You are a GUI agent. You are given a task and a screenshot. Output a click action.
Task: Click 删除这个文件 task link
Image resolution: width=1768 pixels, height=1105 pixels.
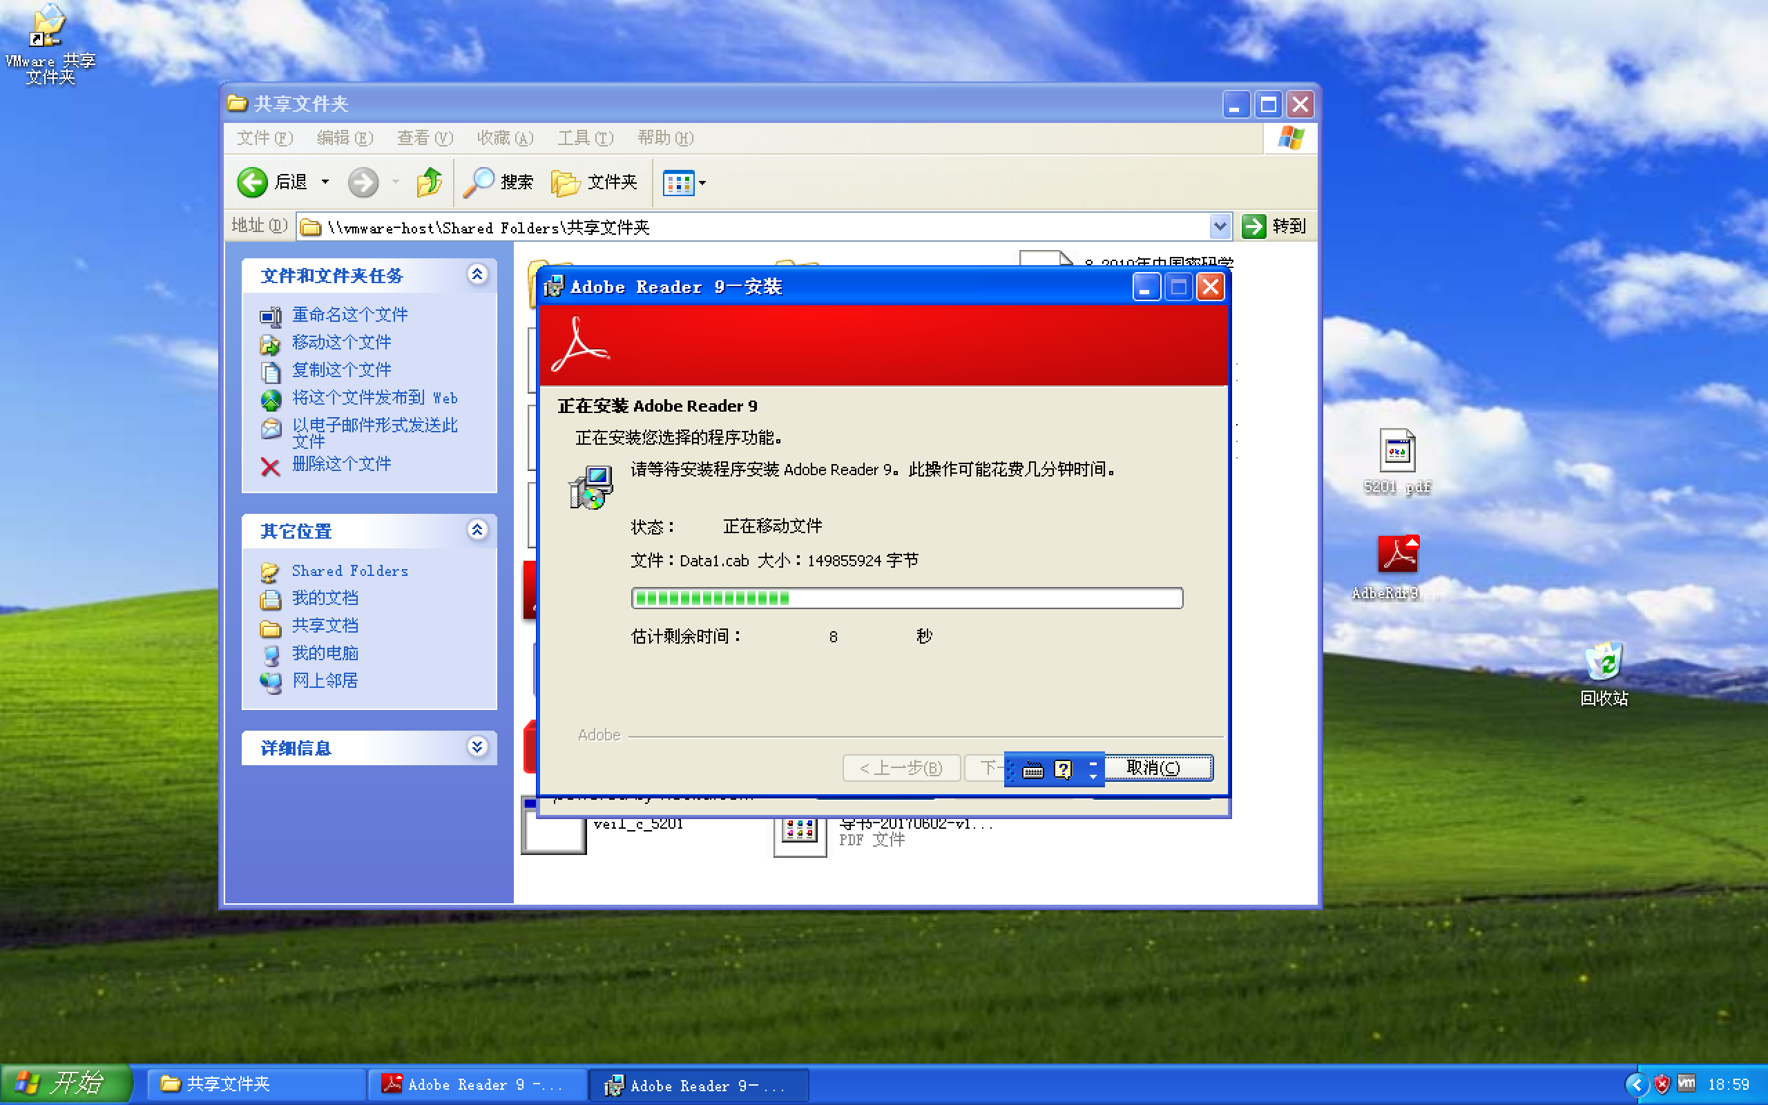(x=341, y=464)
